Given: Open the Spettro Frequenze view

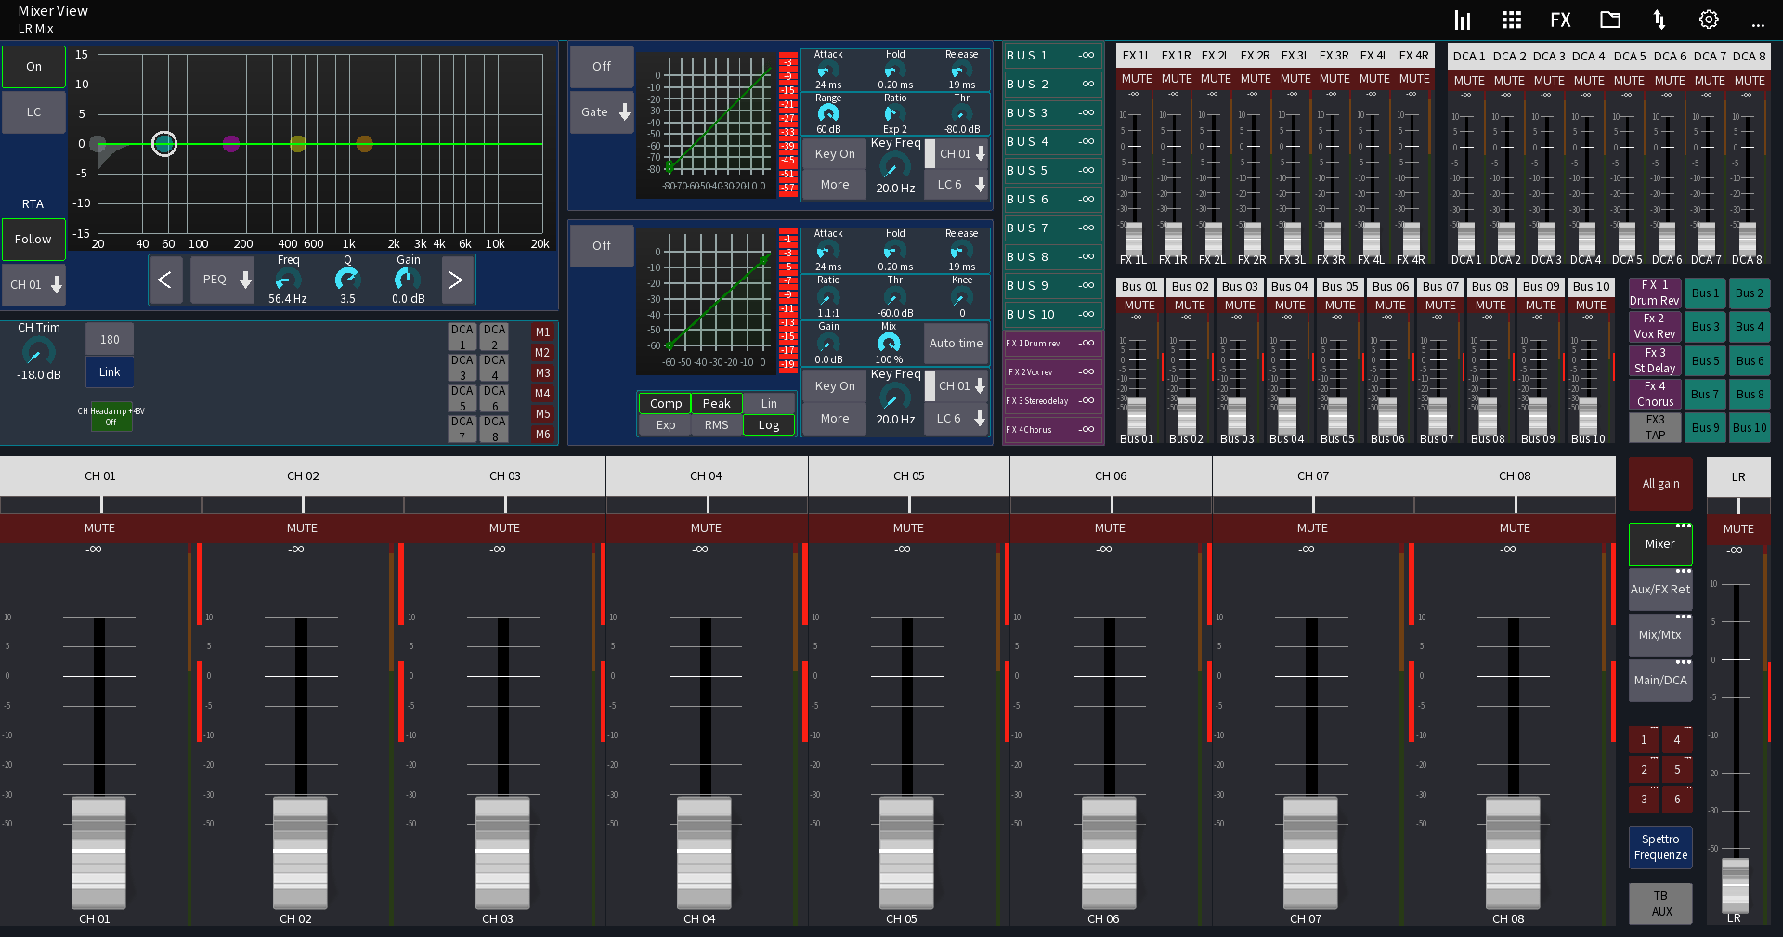Looking at the screenshot, I should (x=1659, y=847).
